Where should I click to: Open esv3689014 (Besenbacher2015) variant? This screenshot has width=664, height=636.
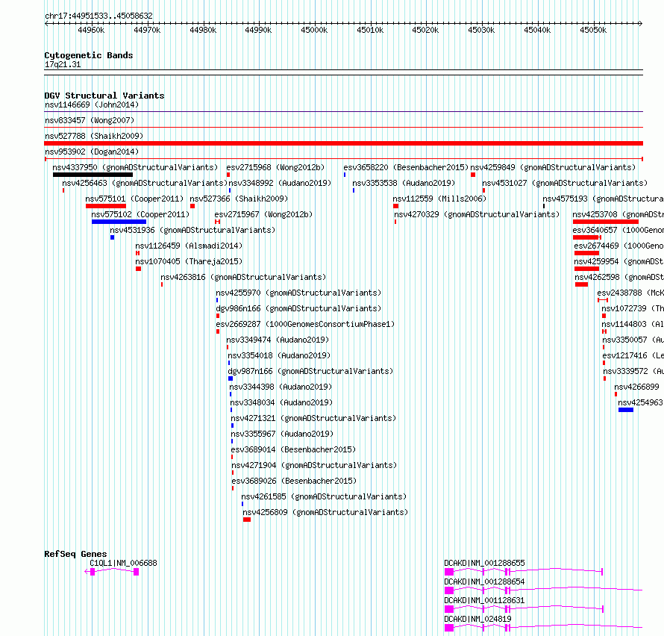tap(293, 449)
